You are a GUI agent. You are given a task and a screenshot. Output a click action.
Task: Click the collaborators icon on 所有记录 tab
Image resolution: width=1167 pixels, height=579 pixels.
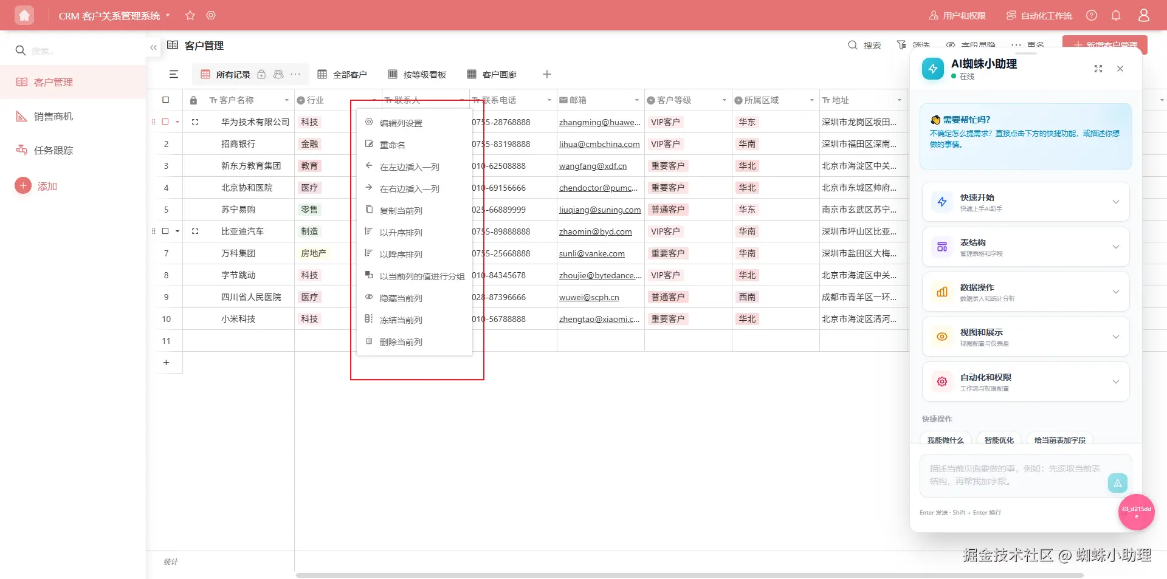[x=278, y=74]
